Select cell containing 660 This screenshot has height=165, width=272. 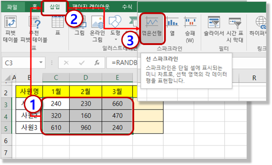[117, 104]
